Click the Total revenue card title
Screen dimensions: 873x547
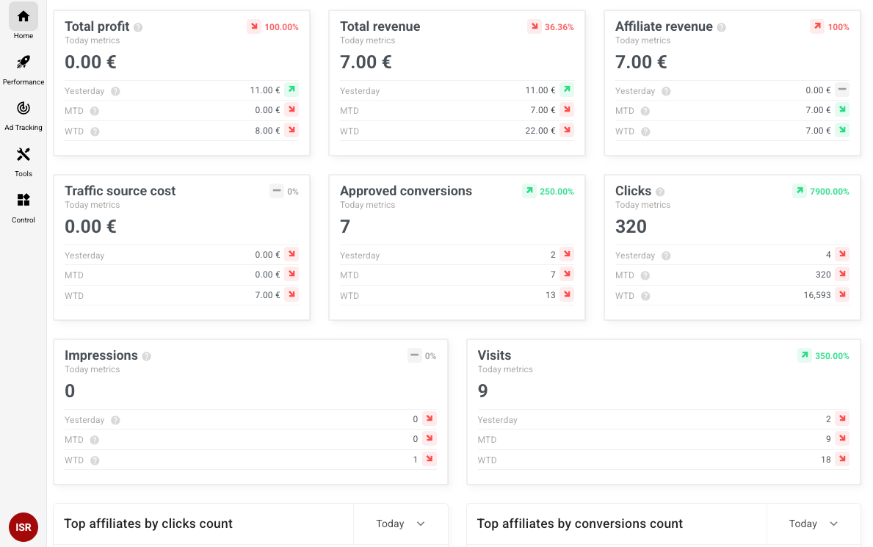(380, 26)
